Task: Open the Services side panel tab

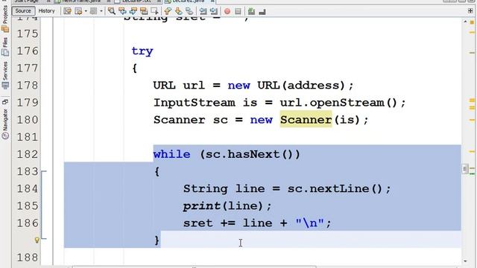Action: (5, 75)
